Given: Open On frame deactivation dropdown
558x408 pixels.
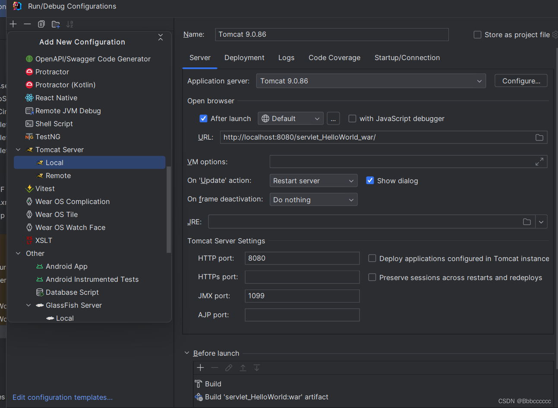Looking at the screenshot, I should [x=313, y=200].
